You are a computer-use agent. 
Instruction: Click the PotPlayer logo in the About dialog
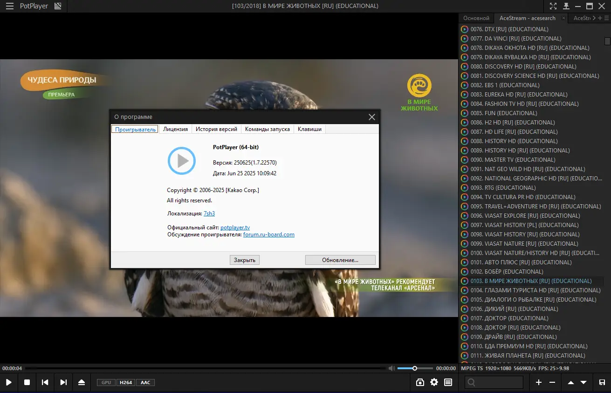pyautogui.click(x=182, y=161)
